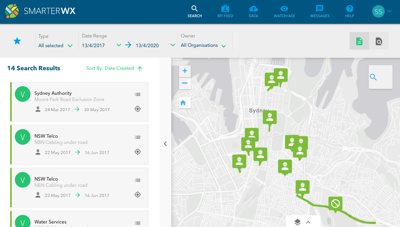Image resolution: width=400 pixels, height=227 pixels.
Task: Open the Water Services result card
Action: 79,219
